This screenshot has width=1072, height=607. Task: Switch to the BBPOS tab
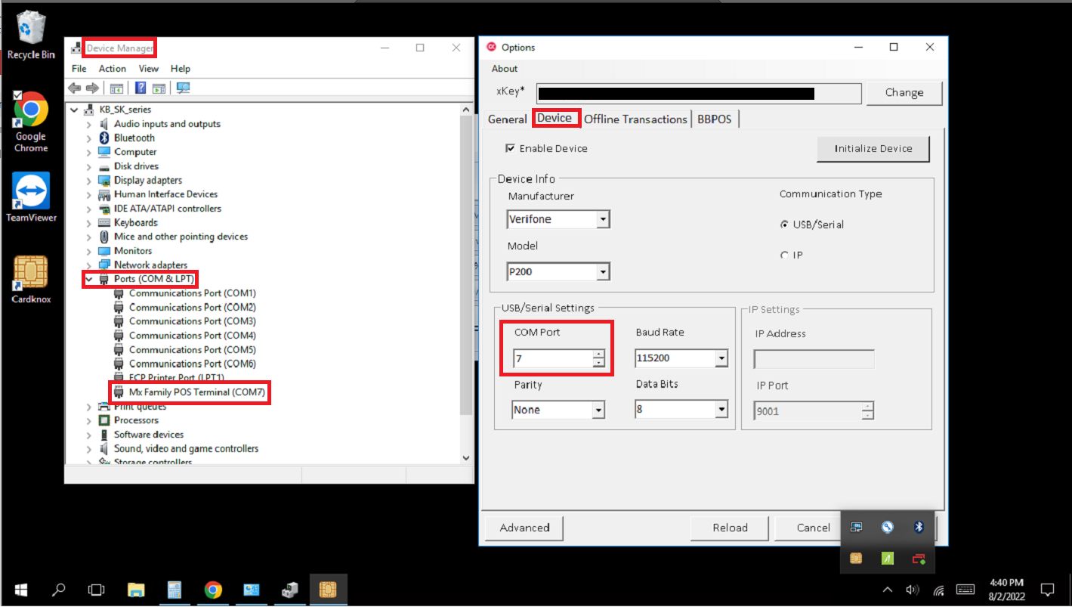coord(715,119)
